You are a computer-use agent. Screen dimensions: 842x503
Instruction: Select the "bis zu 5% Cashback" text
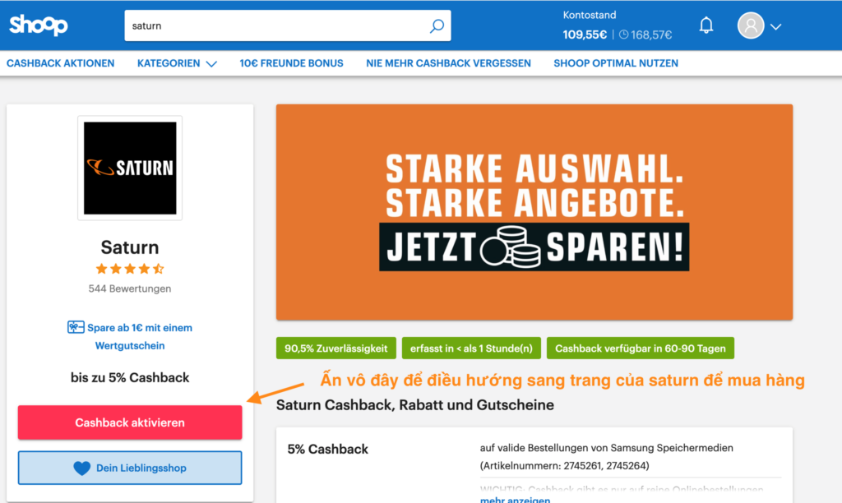(130, 377)
